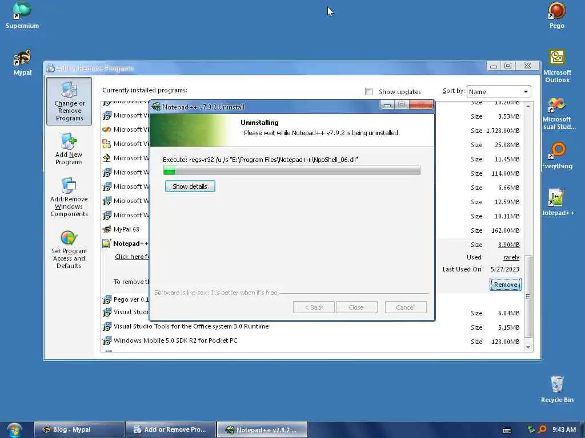This screenshot has height=438, width=585.
Task: Launch Microsoft Outlook desktop icon
Action: tap(557, 66)
